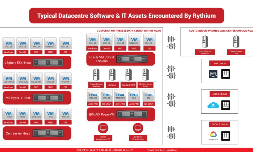Click the Typical Datacentre Software title banner
This screenshot has height=152, width=253.
126,16
